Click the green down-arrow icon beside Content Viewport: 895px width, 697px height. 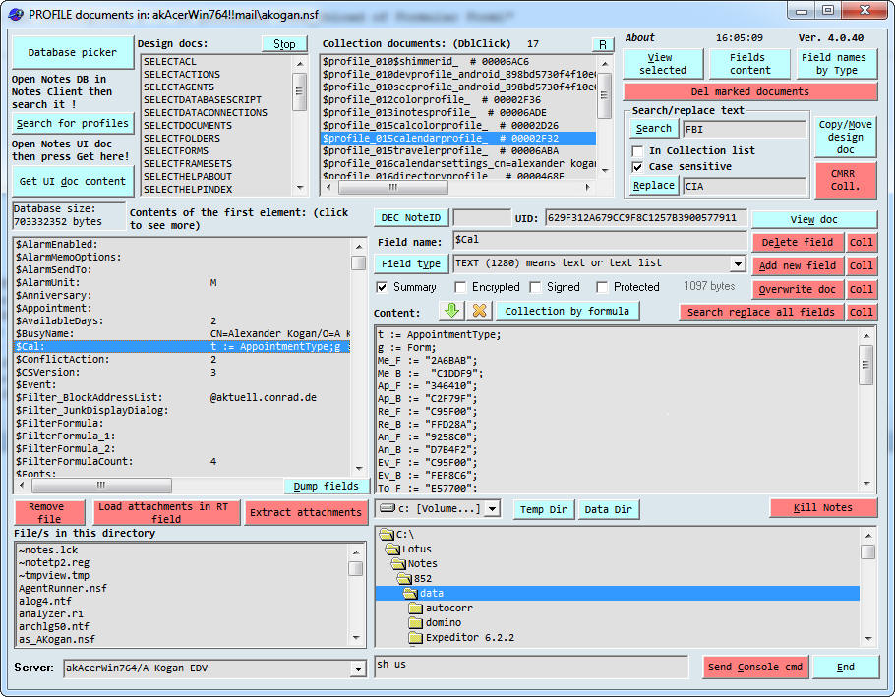point(451,311)
